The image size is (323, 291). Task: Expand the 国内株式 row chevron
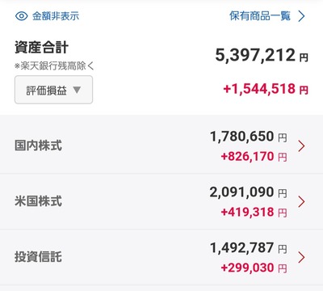click(301, 146)
